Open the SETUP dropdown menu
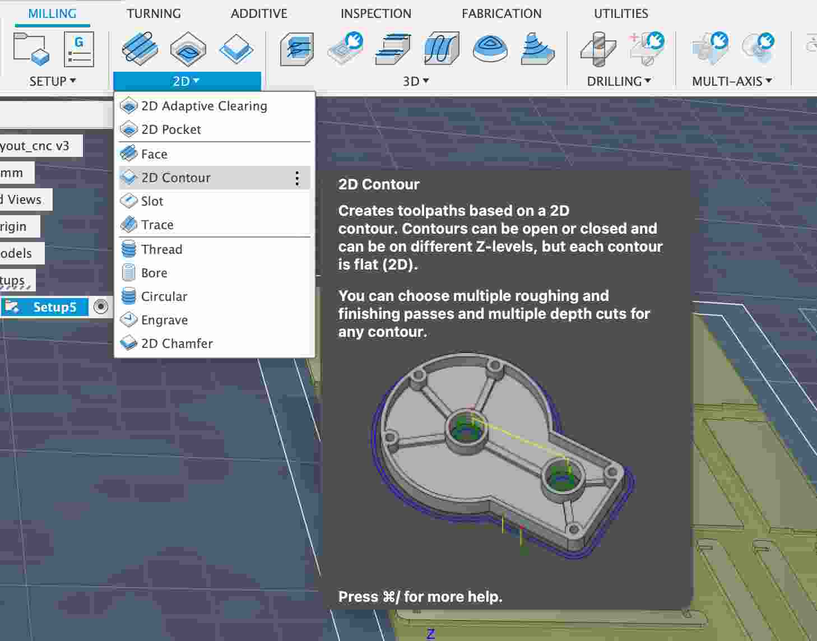This screenshot has width=817, height=641. click(53, 81)
